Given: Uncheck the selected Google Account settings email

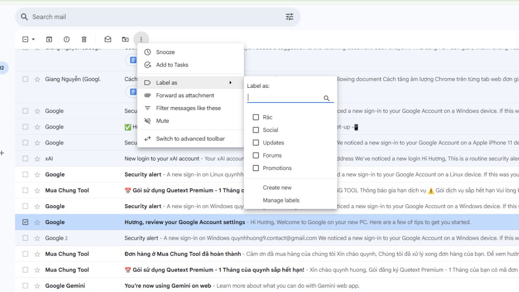Looking at the screenshot, I should tap(25, 222).
